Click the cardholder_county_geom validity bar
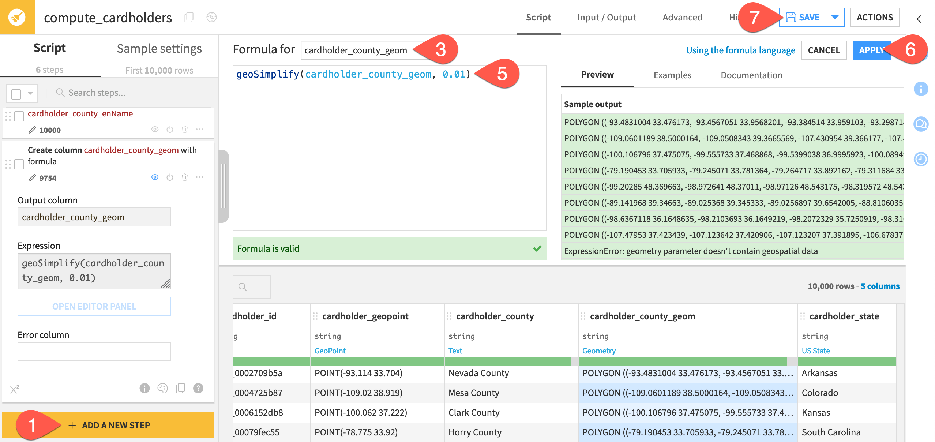The height and width of the screenshot is (442, 935). (x=688, y=362)
